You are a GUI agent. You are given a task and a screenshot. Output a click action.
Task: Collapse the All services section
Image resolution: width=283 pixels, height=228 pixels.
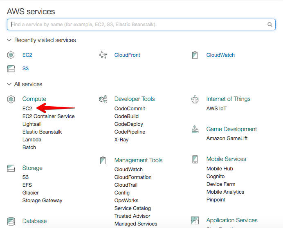tap(9, 84)
